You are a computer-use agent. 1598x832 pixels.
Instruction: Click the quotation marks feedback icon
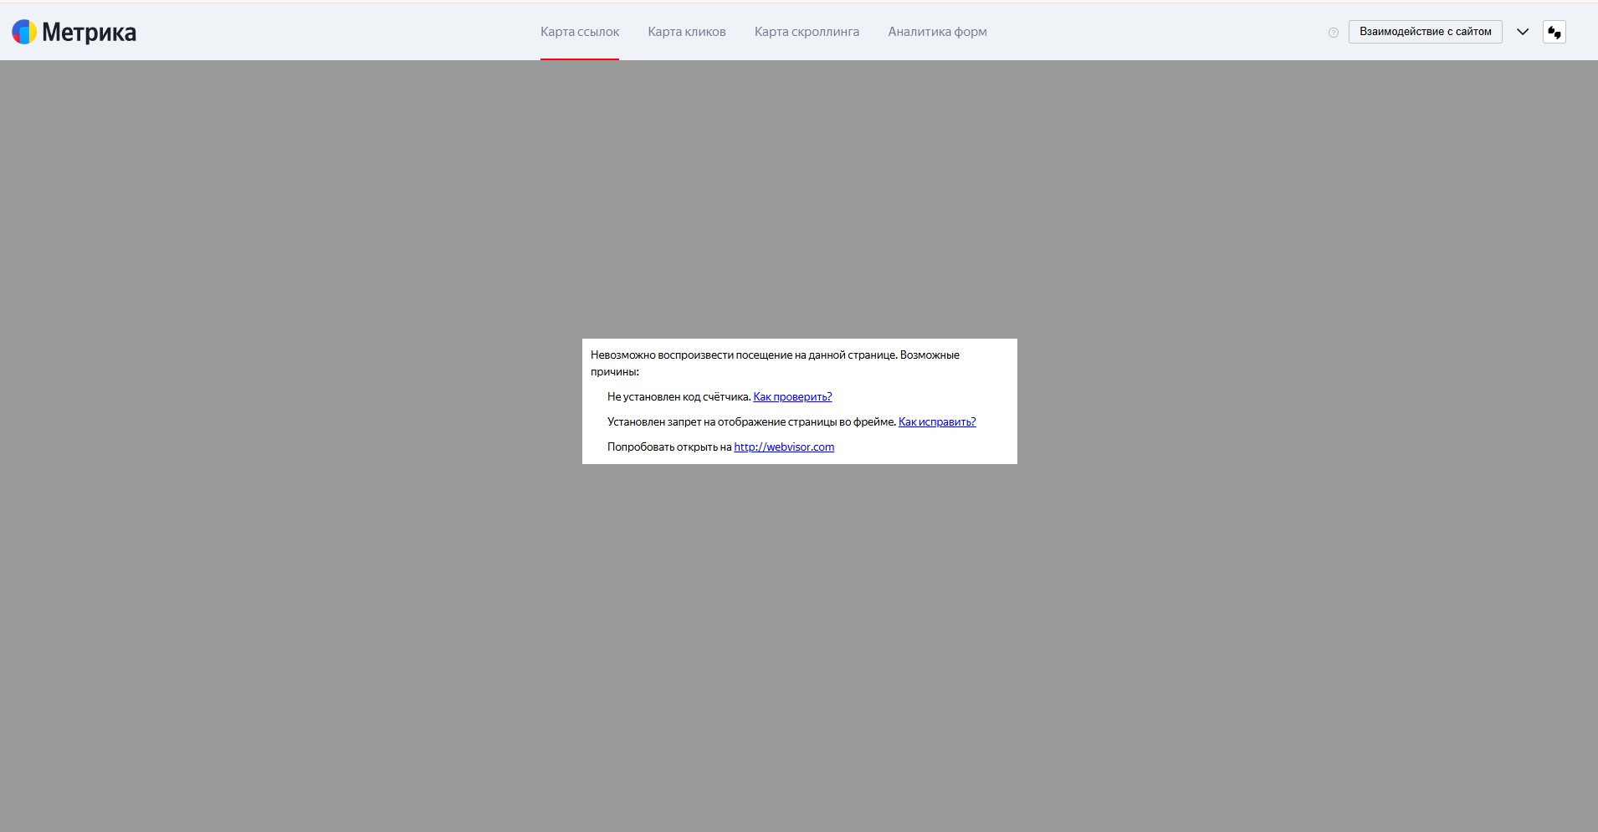[x=1554, y=32]
